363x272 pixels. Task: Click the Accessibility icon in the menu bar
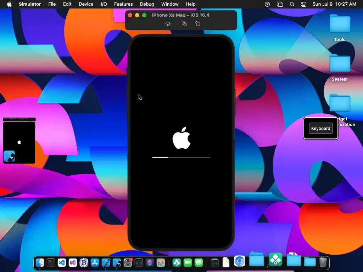(267, 4)
